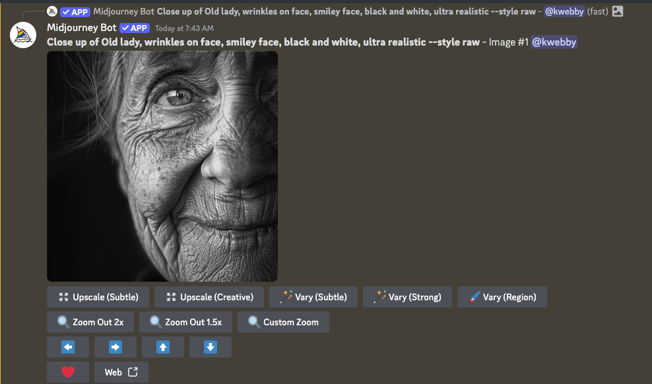The width and height of the screenshot is (652, 384).
Task: Pan the image right with arrow button
Action: [115, 347]
